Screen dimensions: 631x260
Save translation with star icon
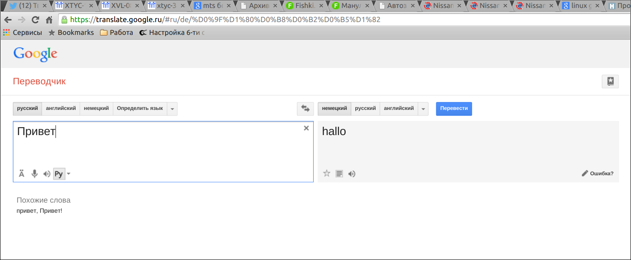click(x=327, y=173)
